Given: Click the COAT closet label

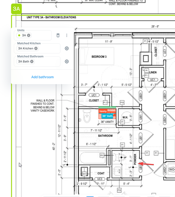Looking at the screenshot, I should (x=101, y=173).
